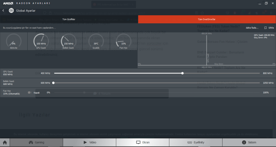Click the Fan Hızı 15% (Otomatik) label
Screen dimensions: 276x147
[x=11, y=92]
